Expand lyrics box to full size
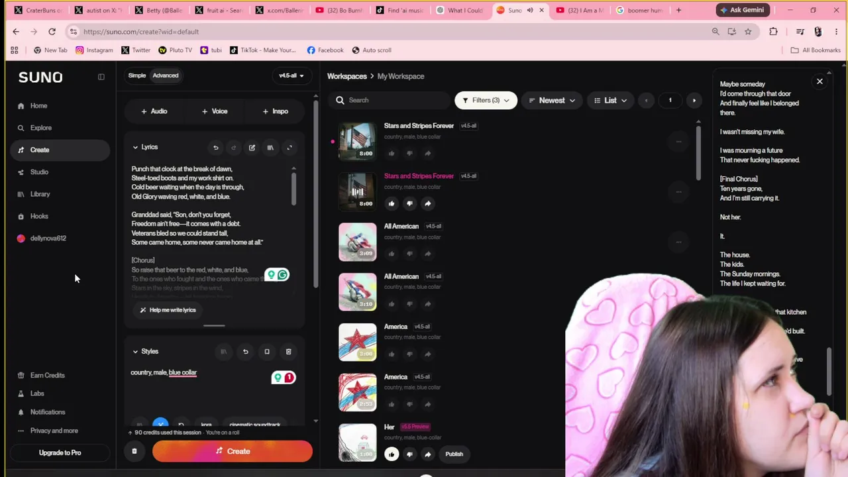The image size is (848, 477). tap(289, 148)
